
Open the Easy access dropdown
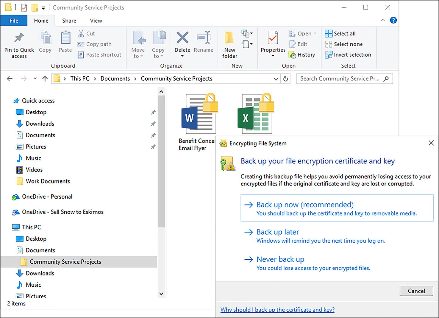click(x=247, y=44)
